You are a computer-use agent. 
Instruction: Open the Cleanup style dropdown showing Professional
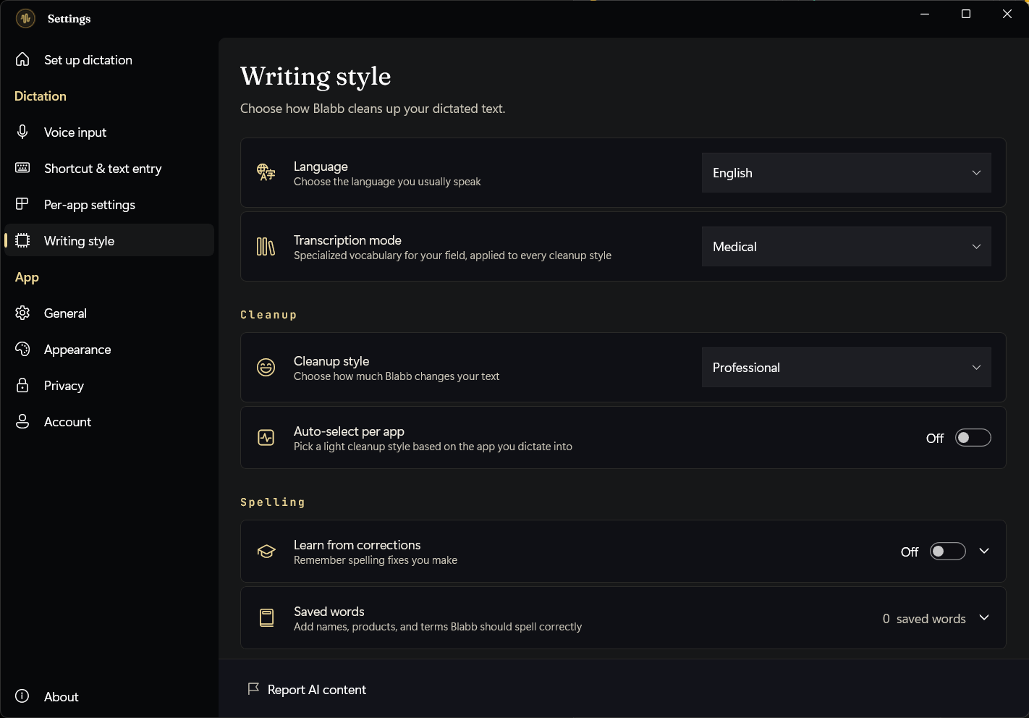tap(847, 368)
